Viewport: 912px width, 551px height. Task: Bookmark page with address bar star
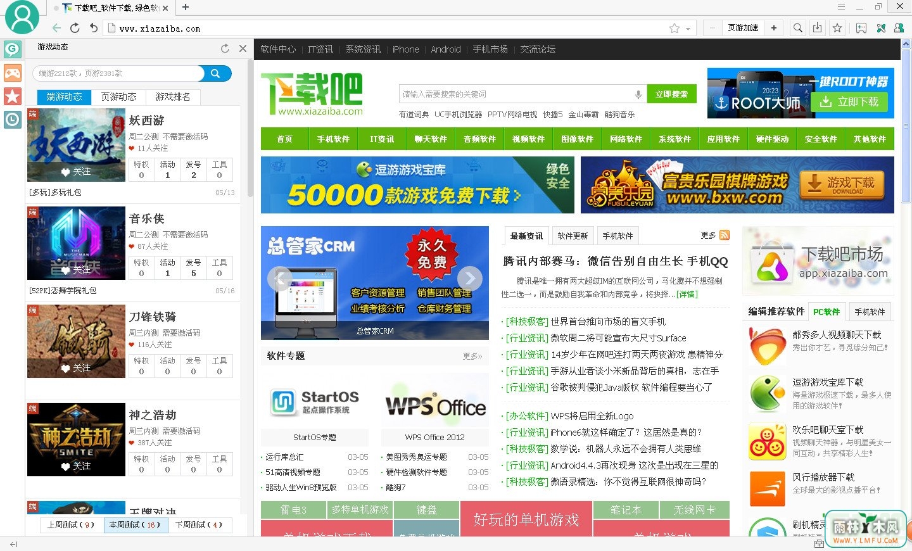coord(674,28)
